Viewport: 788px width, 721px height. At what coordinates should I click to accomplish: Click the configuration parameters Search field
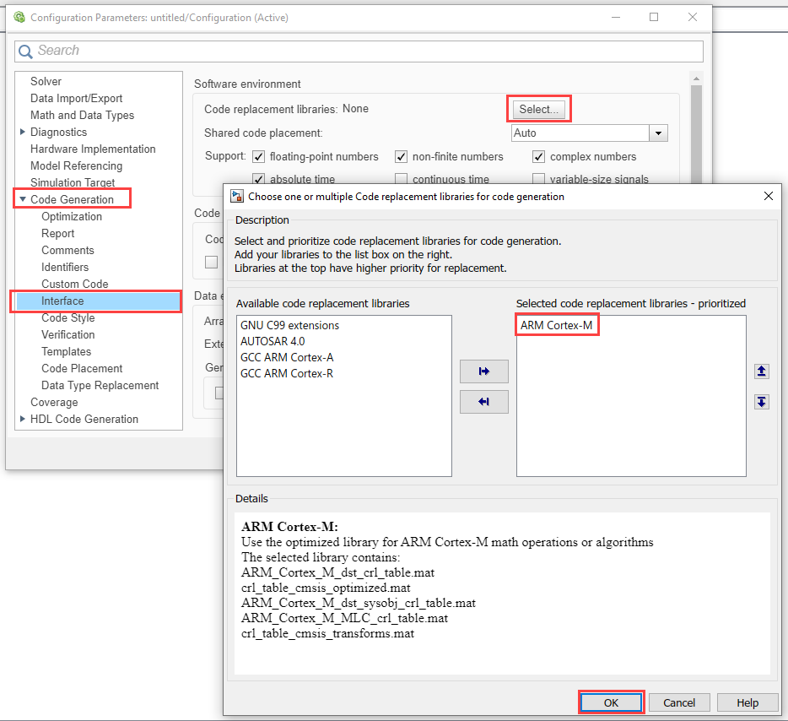click(359, 51)
